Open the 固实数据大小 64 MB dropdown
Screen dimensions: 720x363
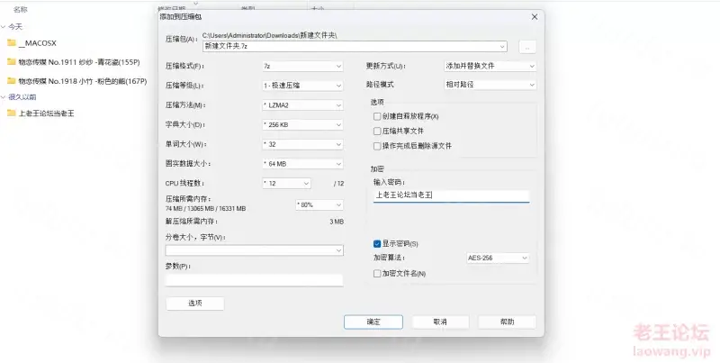pos(302,164)
